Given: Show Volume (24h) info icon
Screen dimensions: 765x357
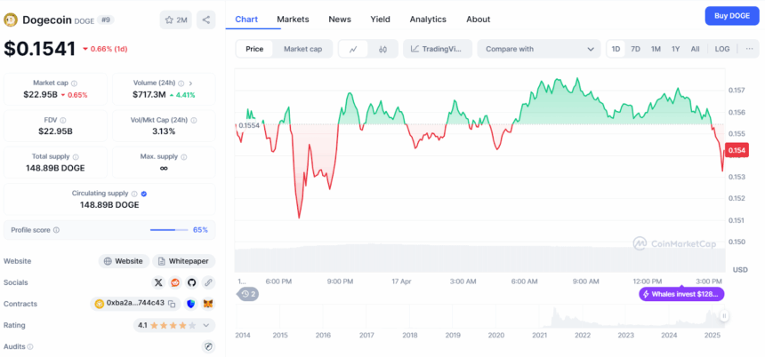Looking at the screenshot, I should pos(181,83).
